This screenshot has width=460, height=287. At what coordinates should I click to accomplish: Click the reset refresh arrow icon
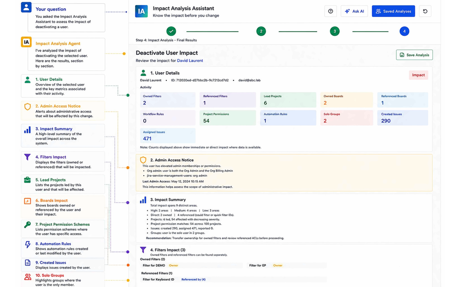coord(425,11)
